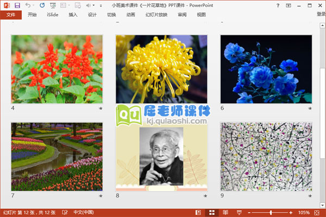Click the vertical scrollbar down arrow
Viewport: 326px width, 217px height.
(322, 205)
